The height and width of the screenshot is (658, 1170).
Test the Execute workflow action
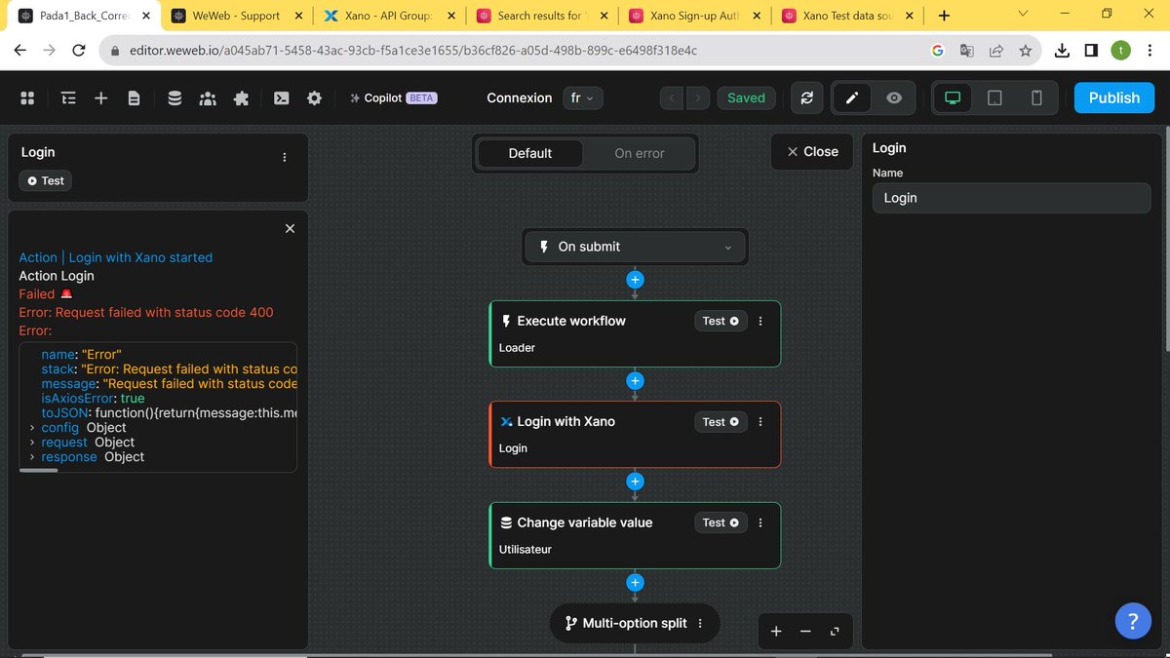(x=721, y=321)
